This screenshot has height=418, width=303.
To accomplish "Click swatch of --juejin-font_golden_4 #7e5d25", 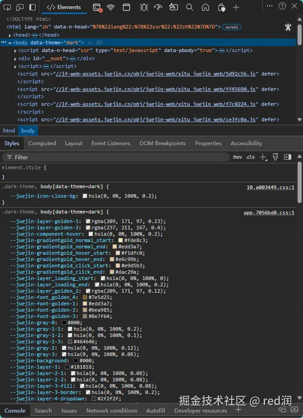I will tap(85, 297).
